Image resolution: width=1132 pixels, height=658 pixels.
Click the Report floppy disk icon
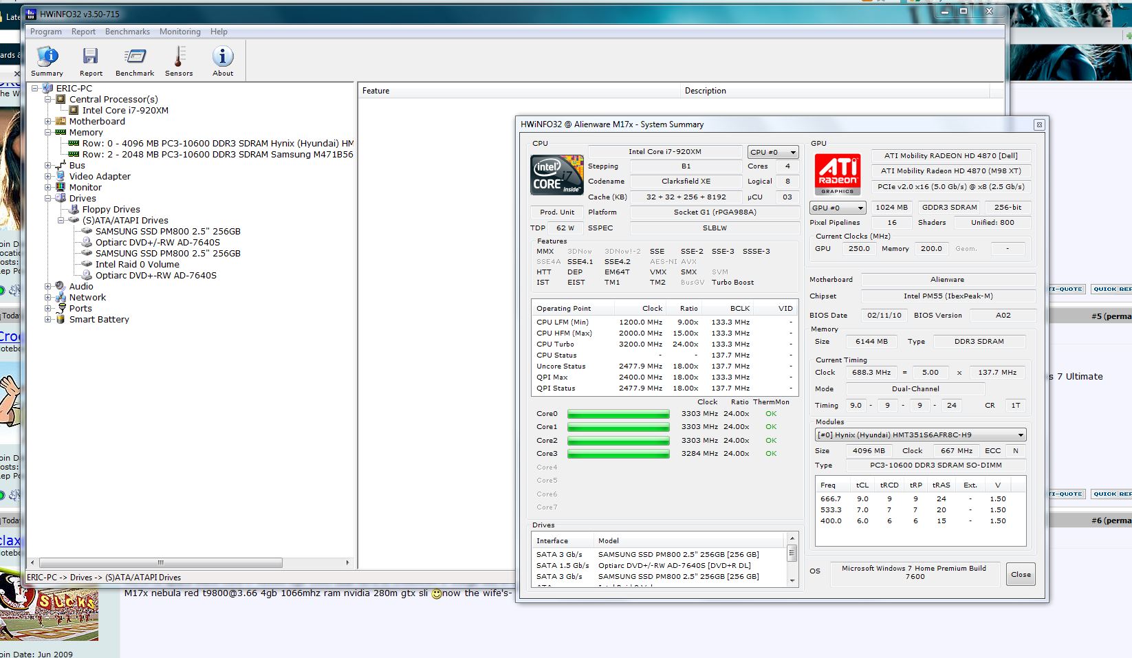pyautogui.click(x=91, y=56)
